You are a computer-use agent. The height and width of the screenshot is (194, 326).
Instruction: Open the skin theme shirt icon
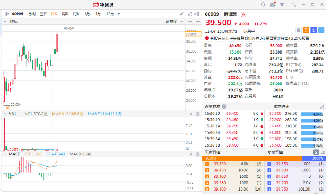pos(283,4)
